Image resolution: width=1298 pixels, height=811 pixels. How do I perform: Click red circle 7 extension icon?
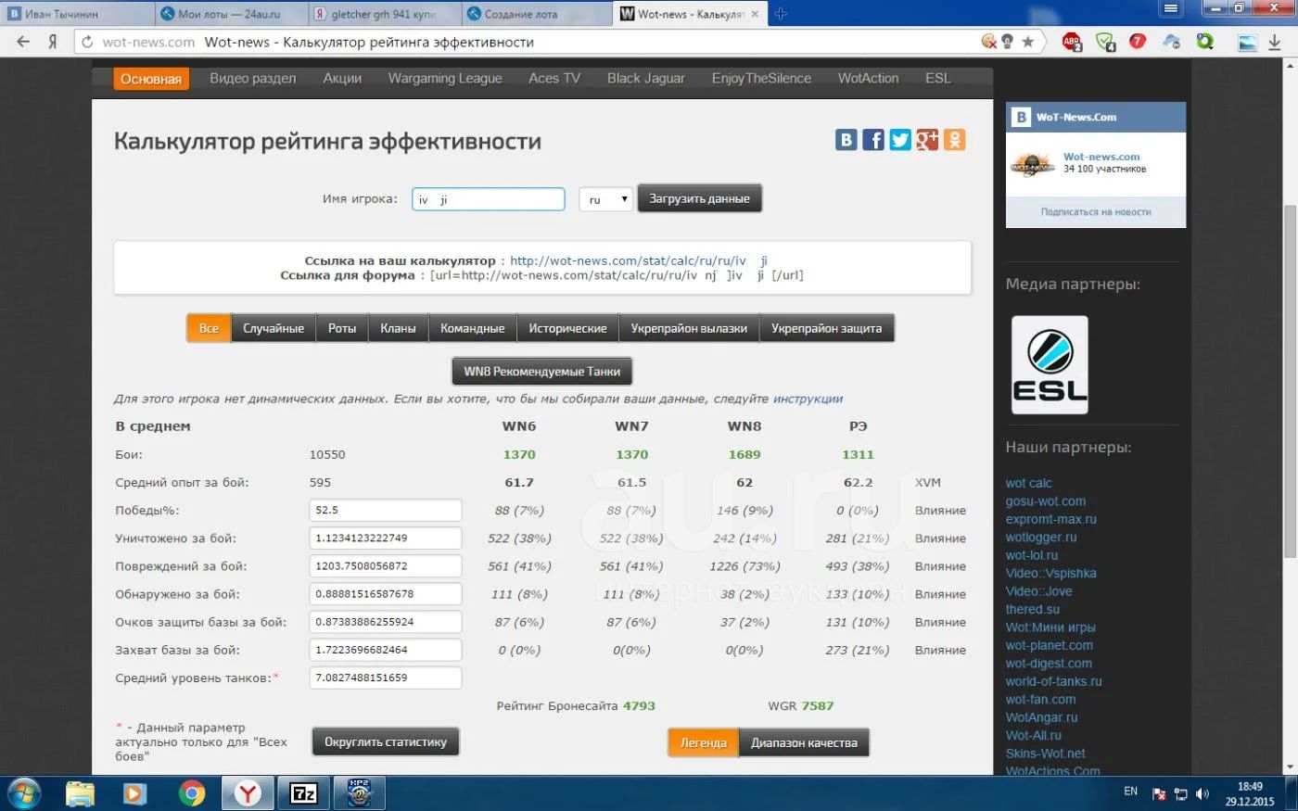tap(1138, 42)
